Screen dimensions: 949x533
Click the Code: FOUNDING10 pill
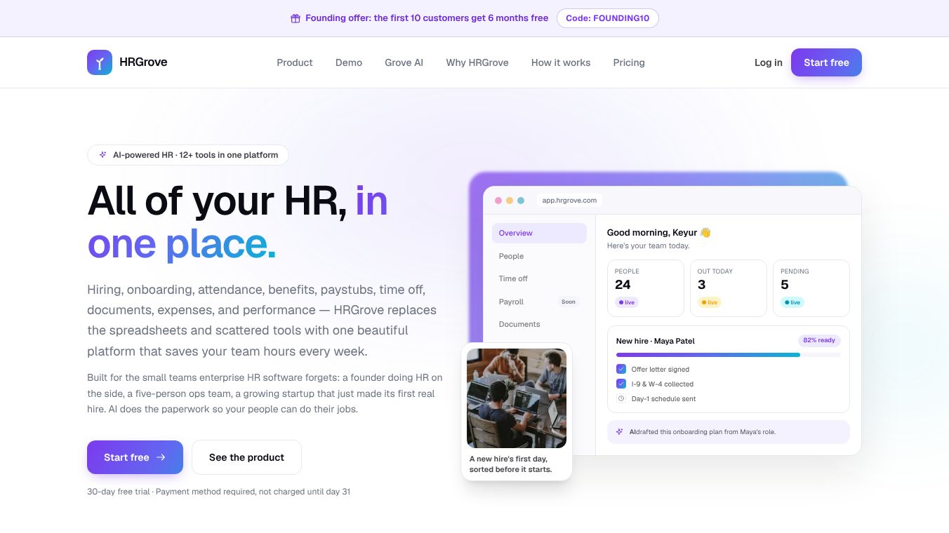tap(608, 18)
